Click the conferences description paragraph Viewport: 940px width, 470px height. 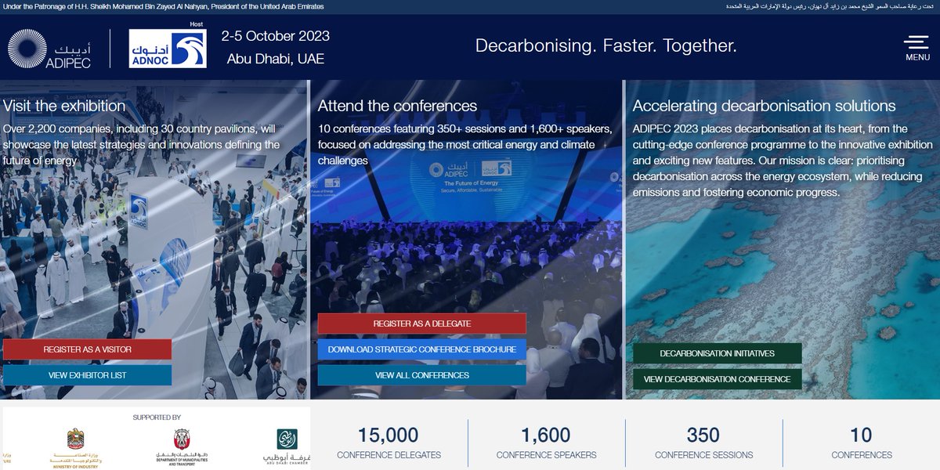(465, 145)
